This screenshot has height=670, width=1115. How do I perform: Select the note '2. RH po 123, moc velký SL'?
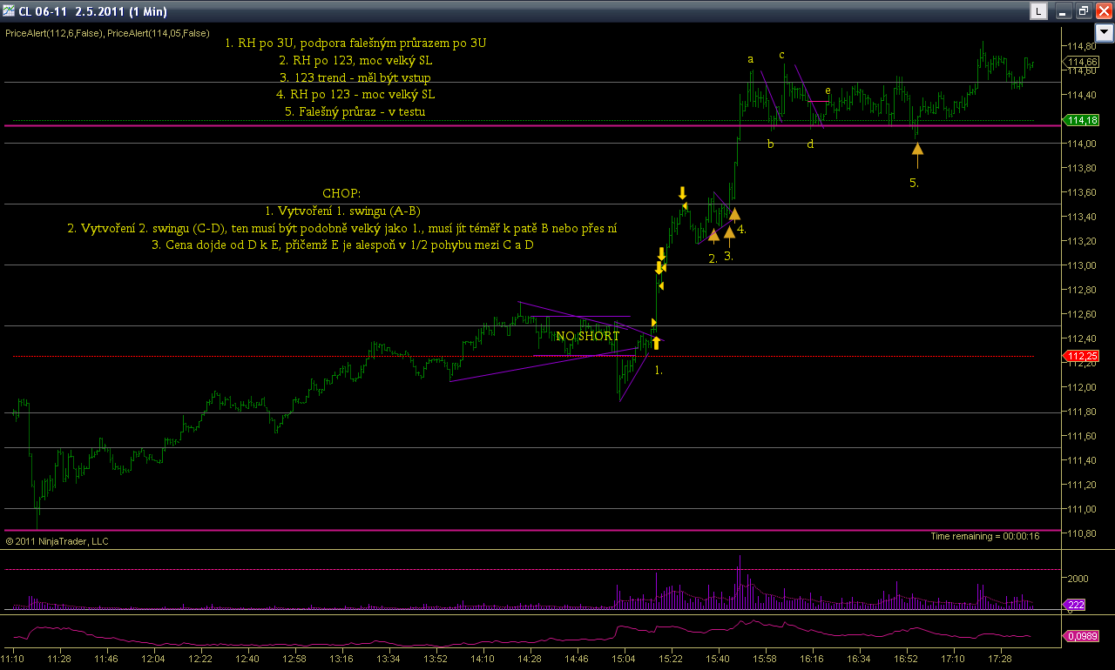pos(355,60)
